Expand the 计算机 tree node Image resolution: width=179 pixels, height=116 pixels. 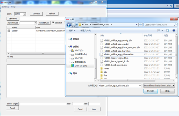click(68, 47)
